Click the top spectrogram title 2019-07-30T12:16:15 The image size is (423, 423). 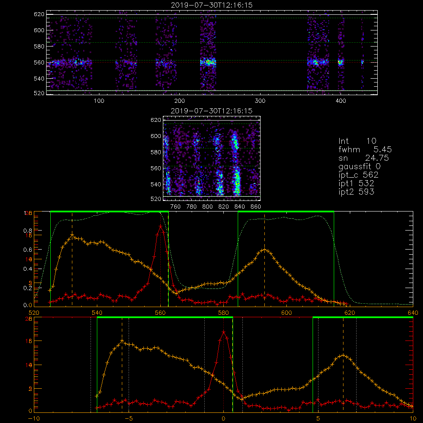click(x=212, y=5)
